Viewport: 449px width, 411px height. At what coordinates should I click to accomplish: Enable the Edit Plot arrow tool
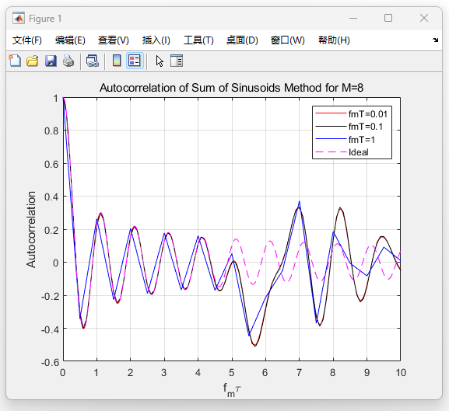coord(160,61)
